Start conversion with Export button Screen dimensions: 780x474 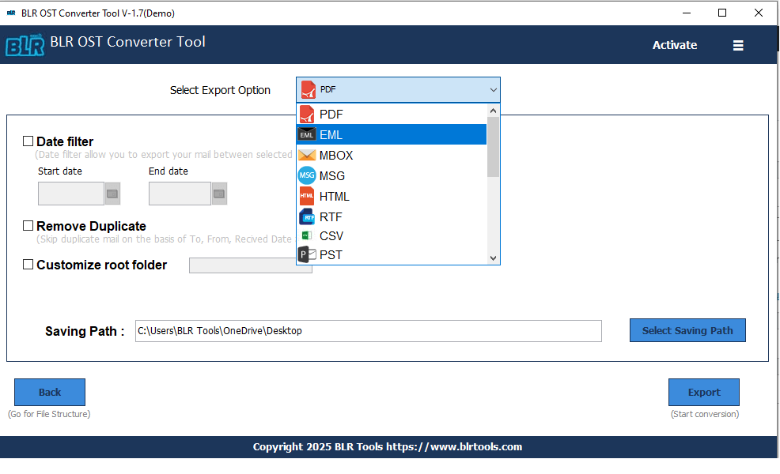(704, 392)
